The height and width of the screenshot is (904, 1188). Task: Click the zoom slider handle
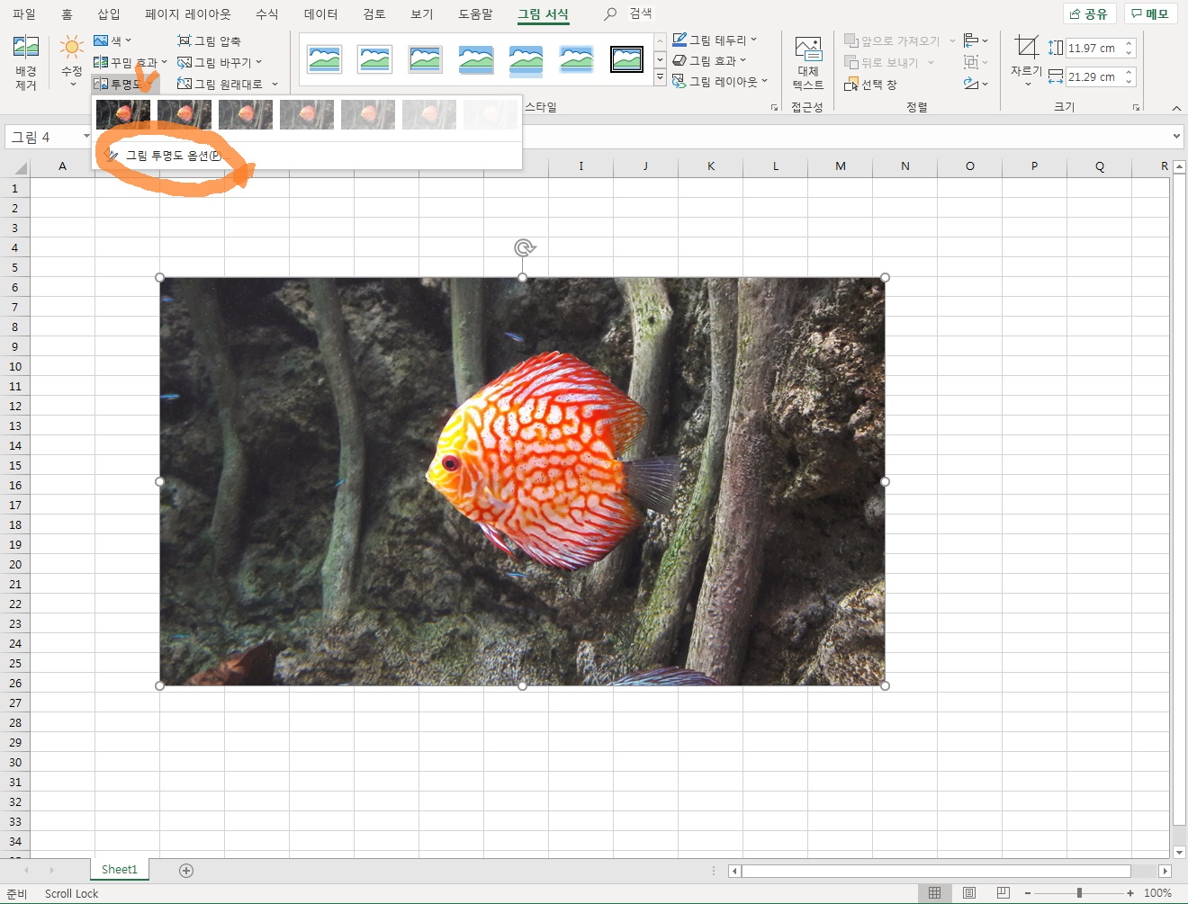1079,893
